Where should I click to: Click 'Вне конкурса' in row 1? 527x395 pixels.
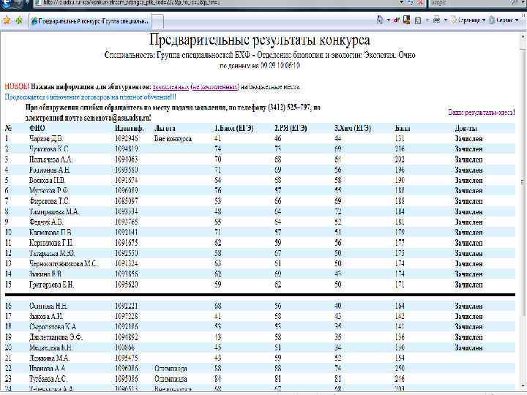pos(173,139)
